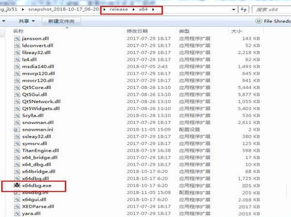Click the symsrv.dll file icon
291x217 pixels.
17,143
